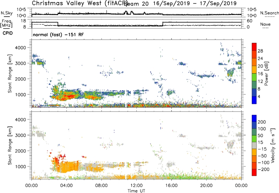Pick the red bottom velocity colorbar swatch

(254, 172)
